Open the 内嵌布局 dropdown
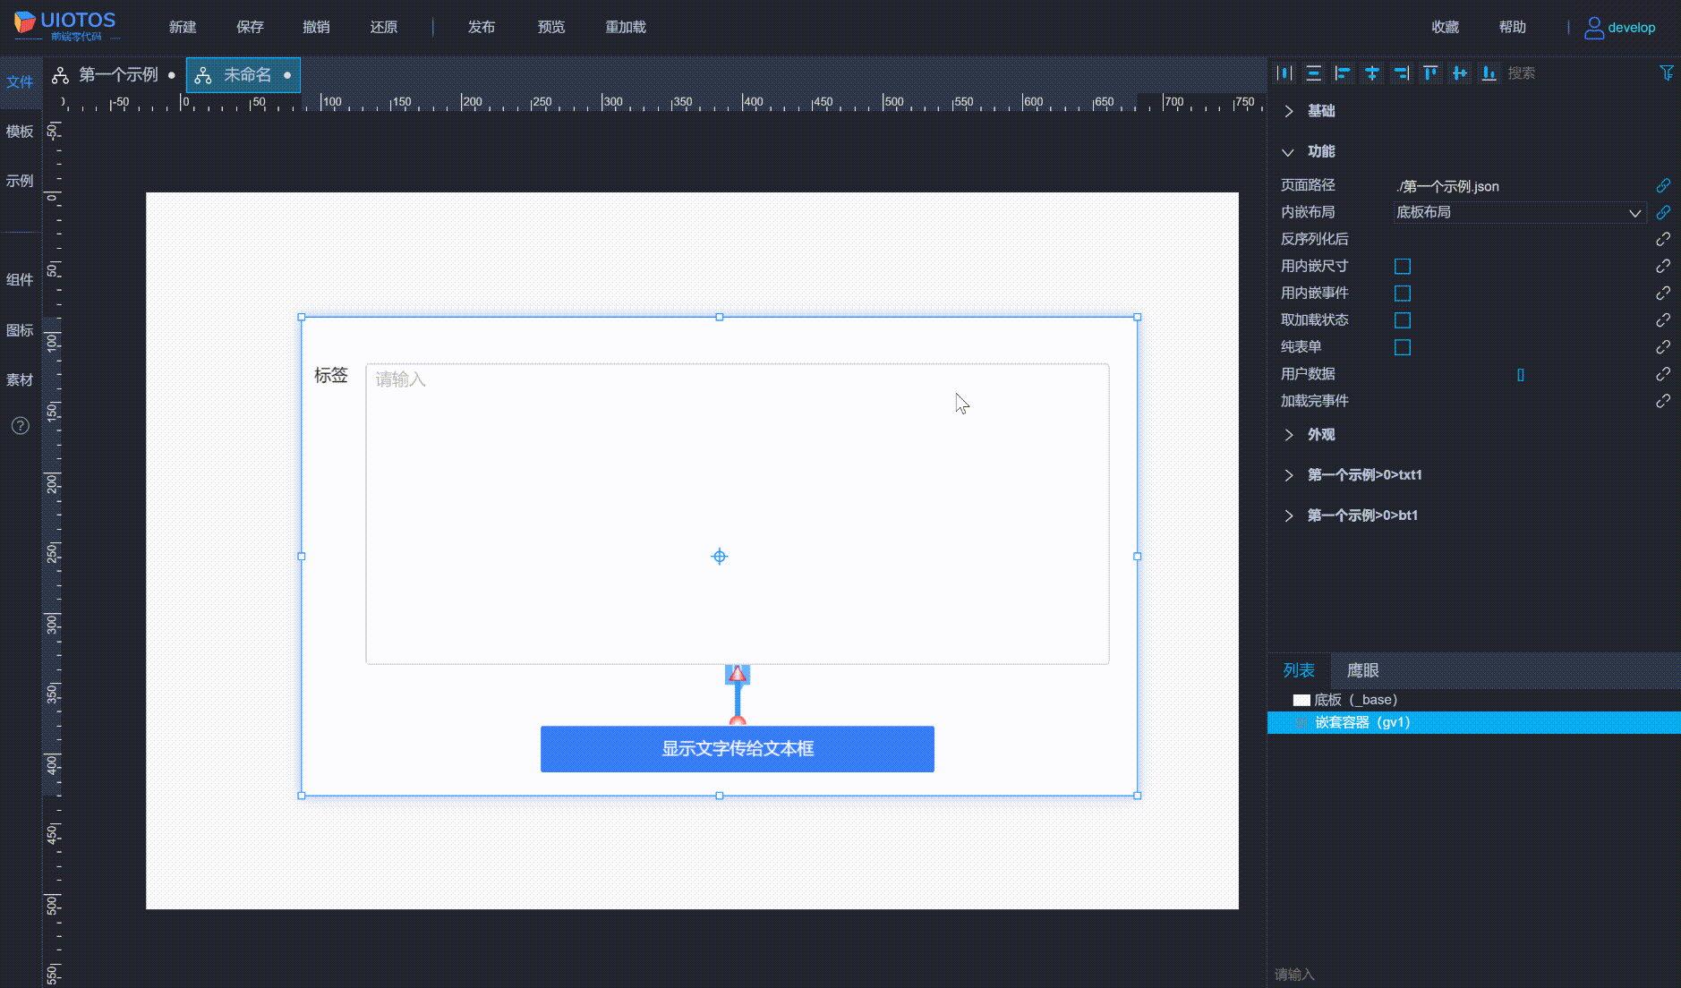Image resolution: width=1681 pixels, height=988 pixels. (1520, 213)
